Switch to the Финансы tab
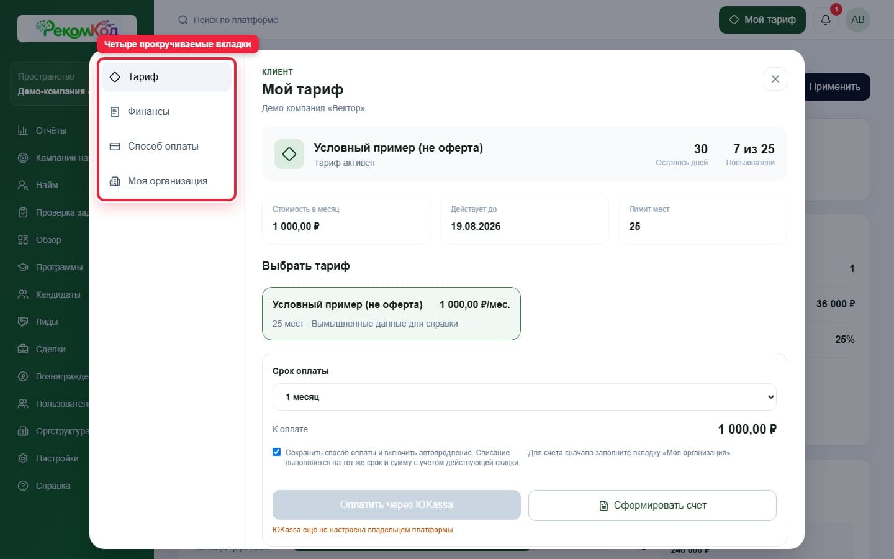The image size is (894, 559). point(166,112)
